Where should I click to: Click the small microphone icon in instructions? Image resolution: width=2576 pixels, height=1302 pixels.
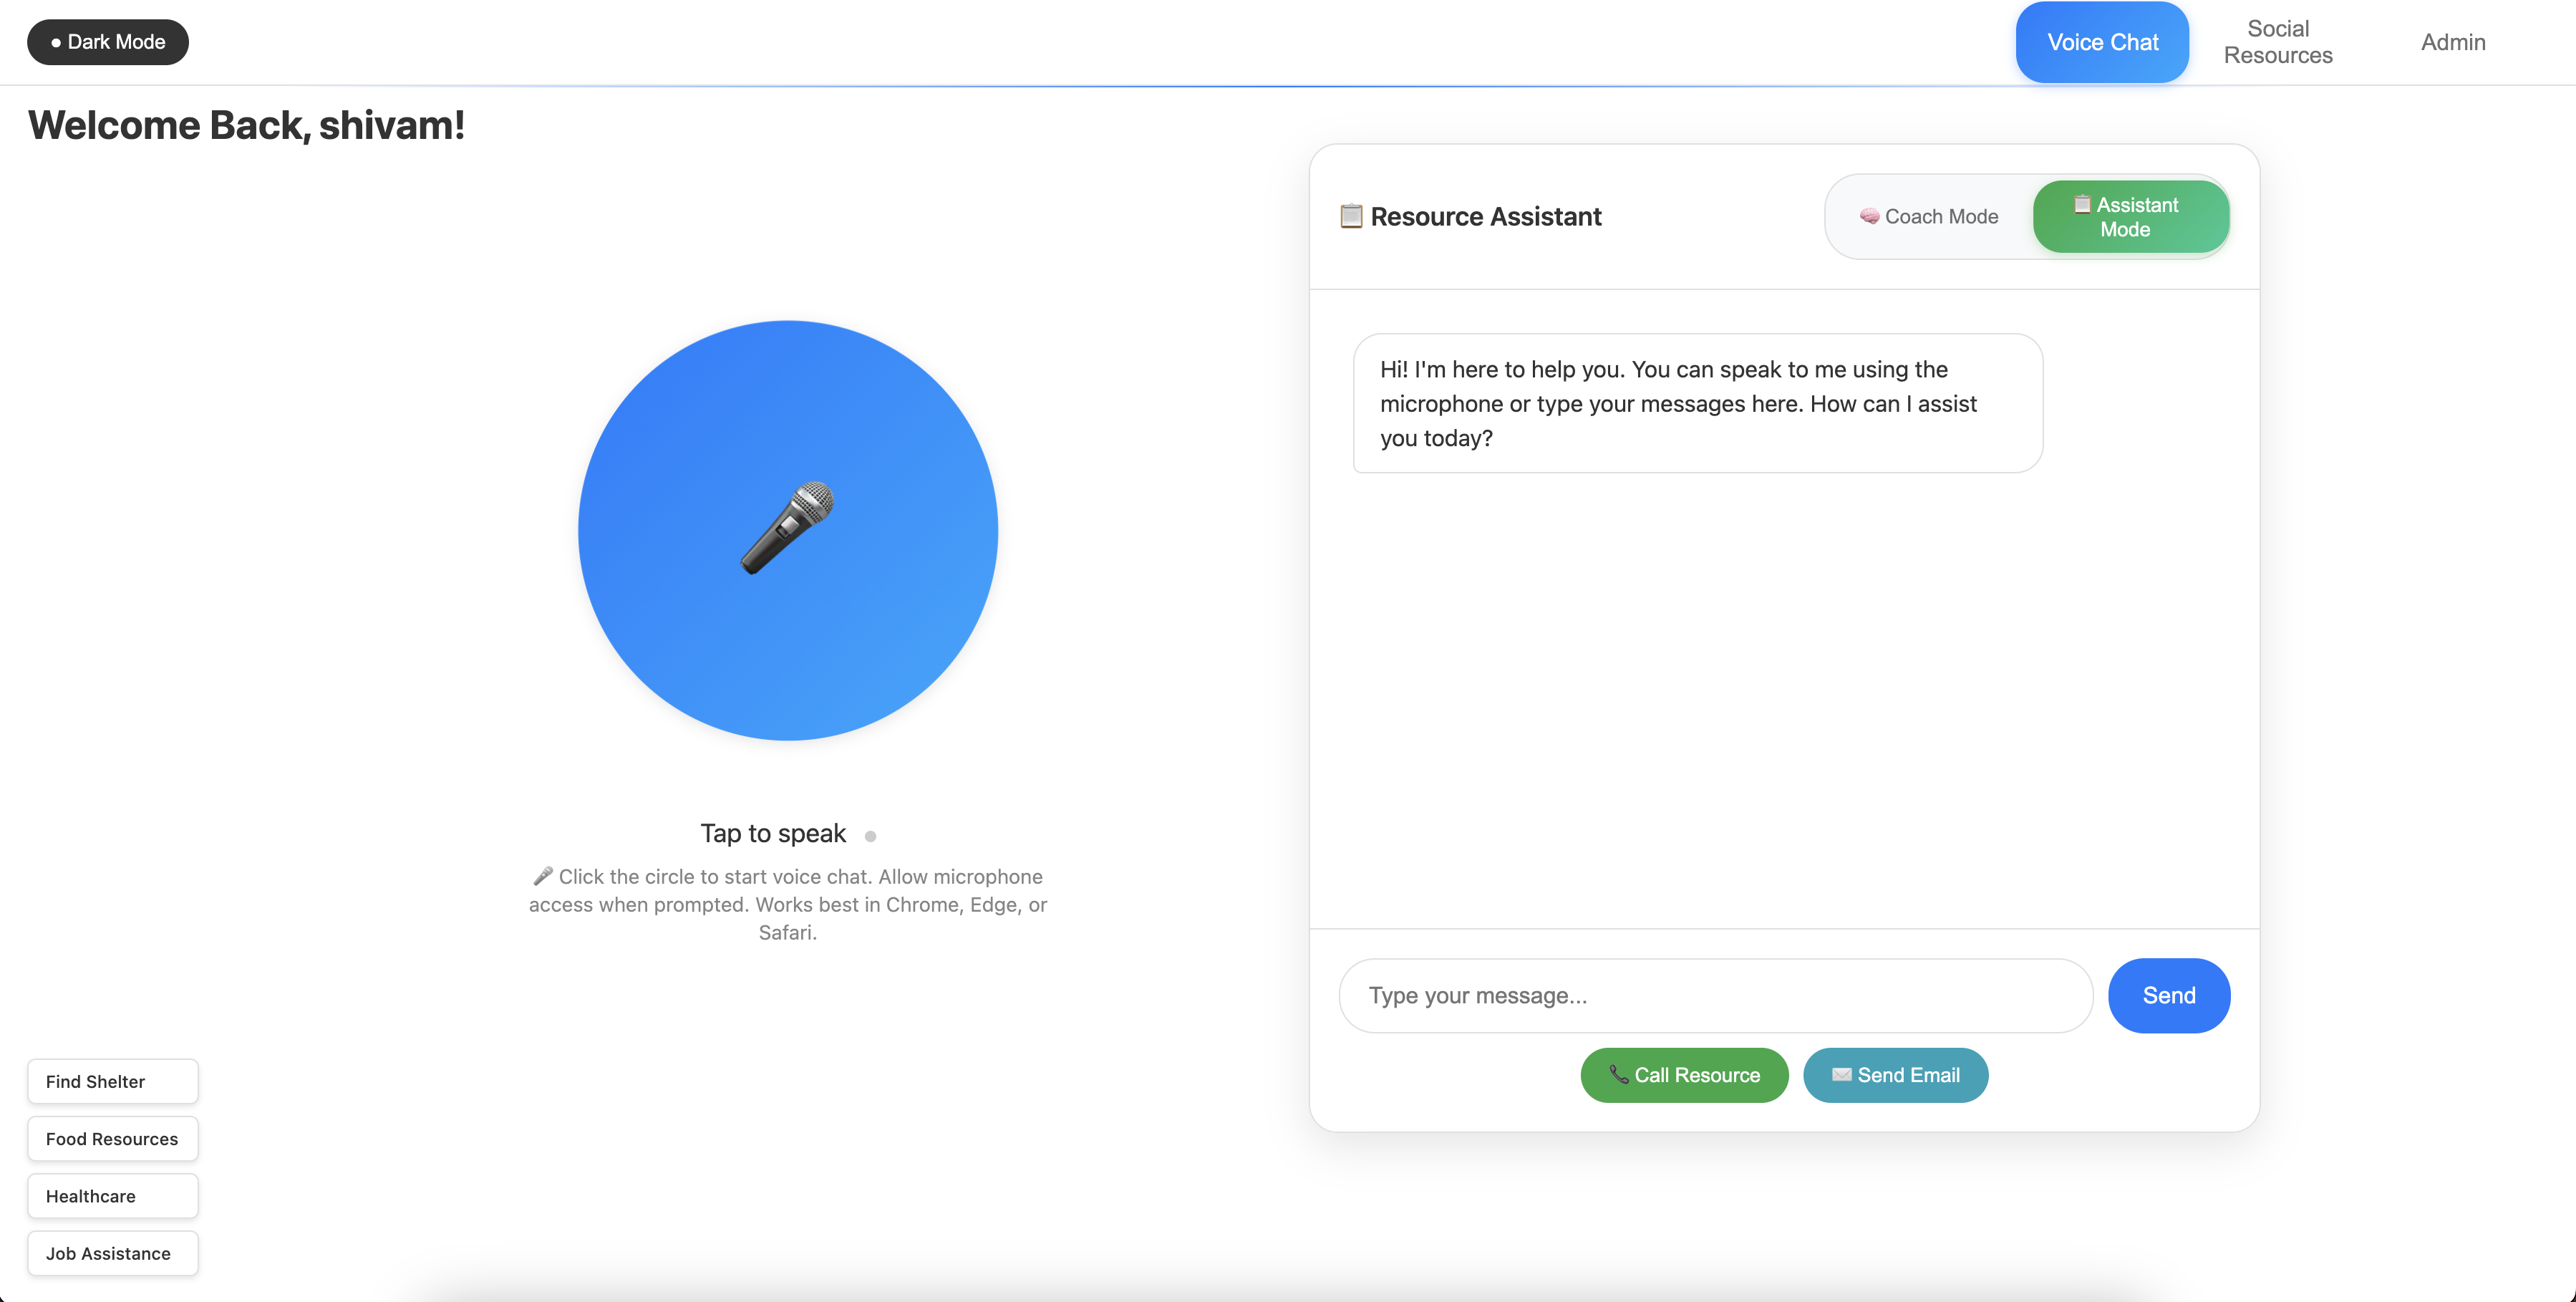pyautogui.click(x=542, y=876)
